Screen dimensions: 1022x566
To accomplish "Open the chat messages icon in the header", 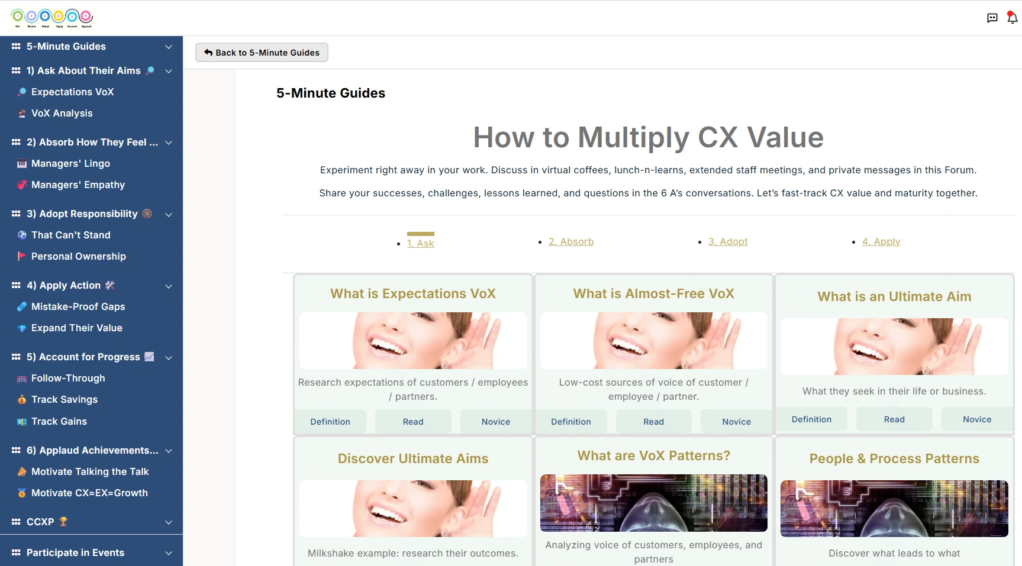I will pos(992,18).
